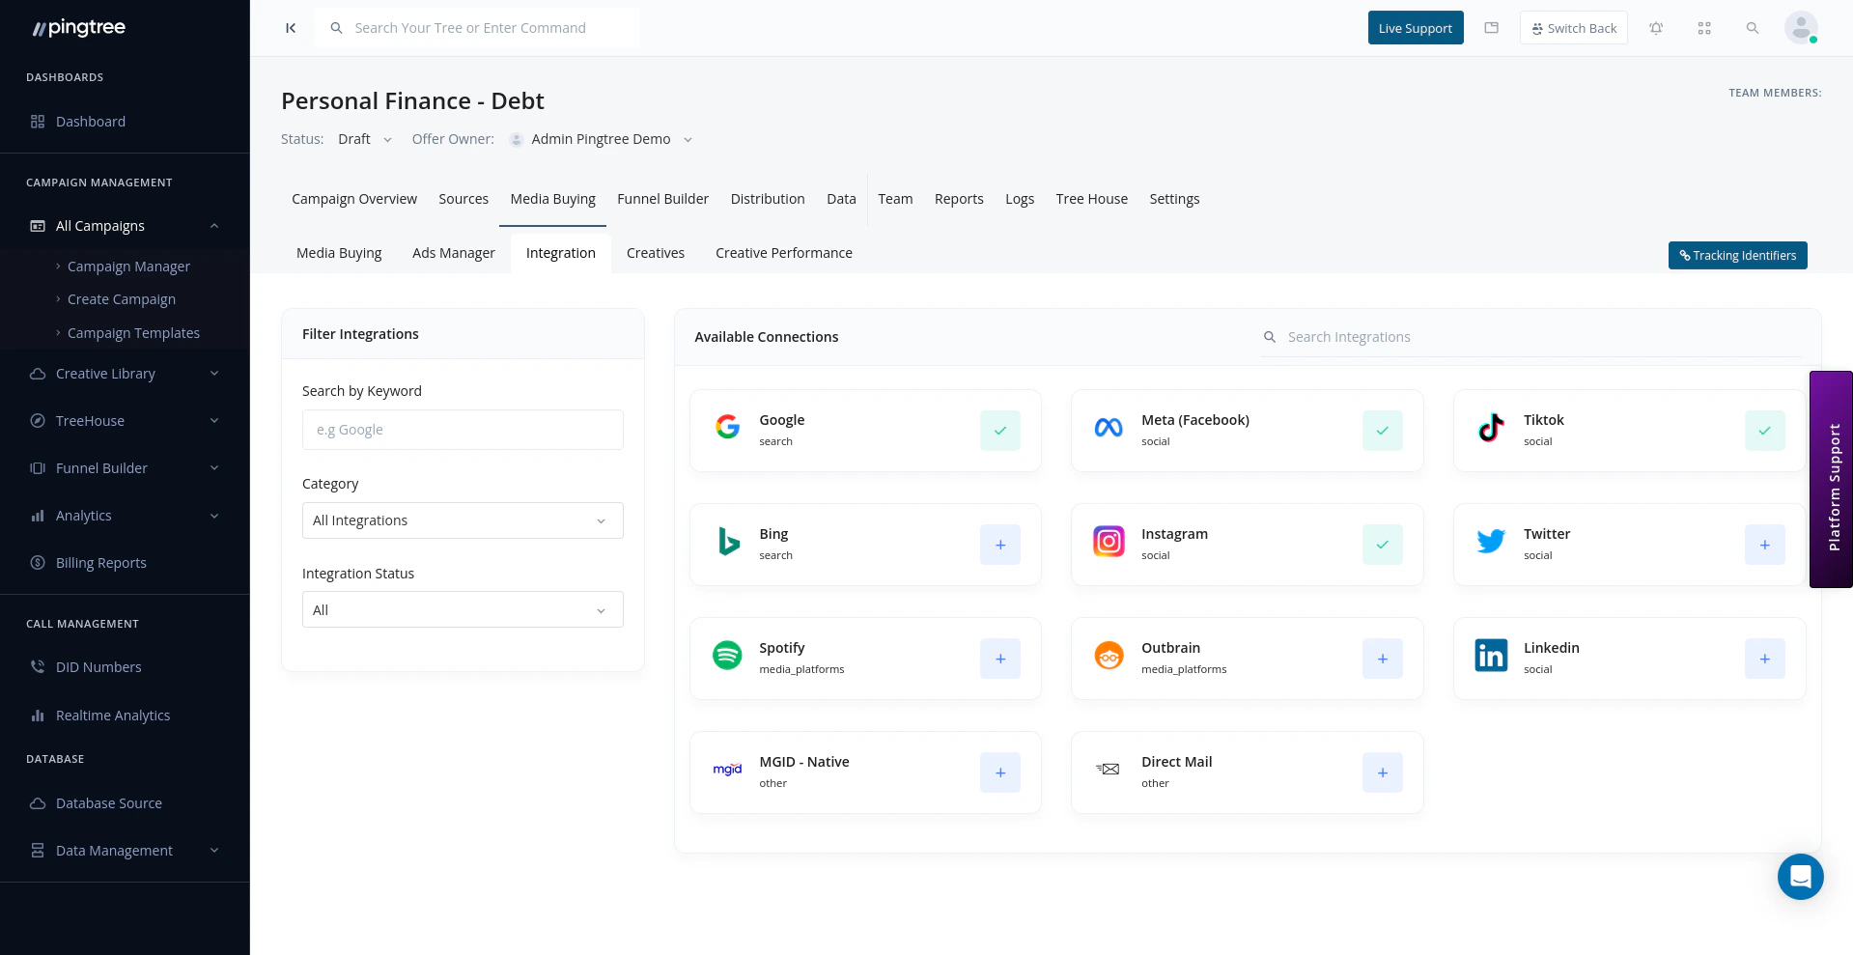This screenshot has width=1853, height=955.
Task: Open the chat support bubble icon
Action: coord(1800,877)
